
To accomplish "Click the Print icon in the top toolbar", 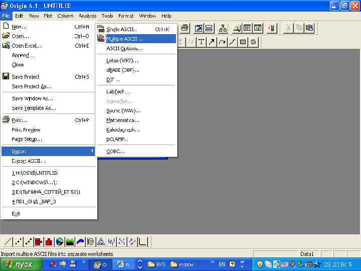I will pyautogui.click(x=185, y=28).
